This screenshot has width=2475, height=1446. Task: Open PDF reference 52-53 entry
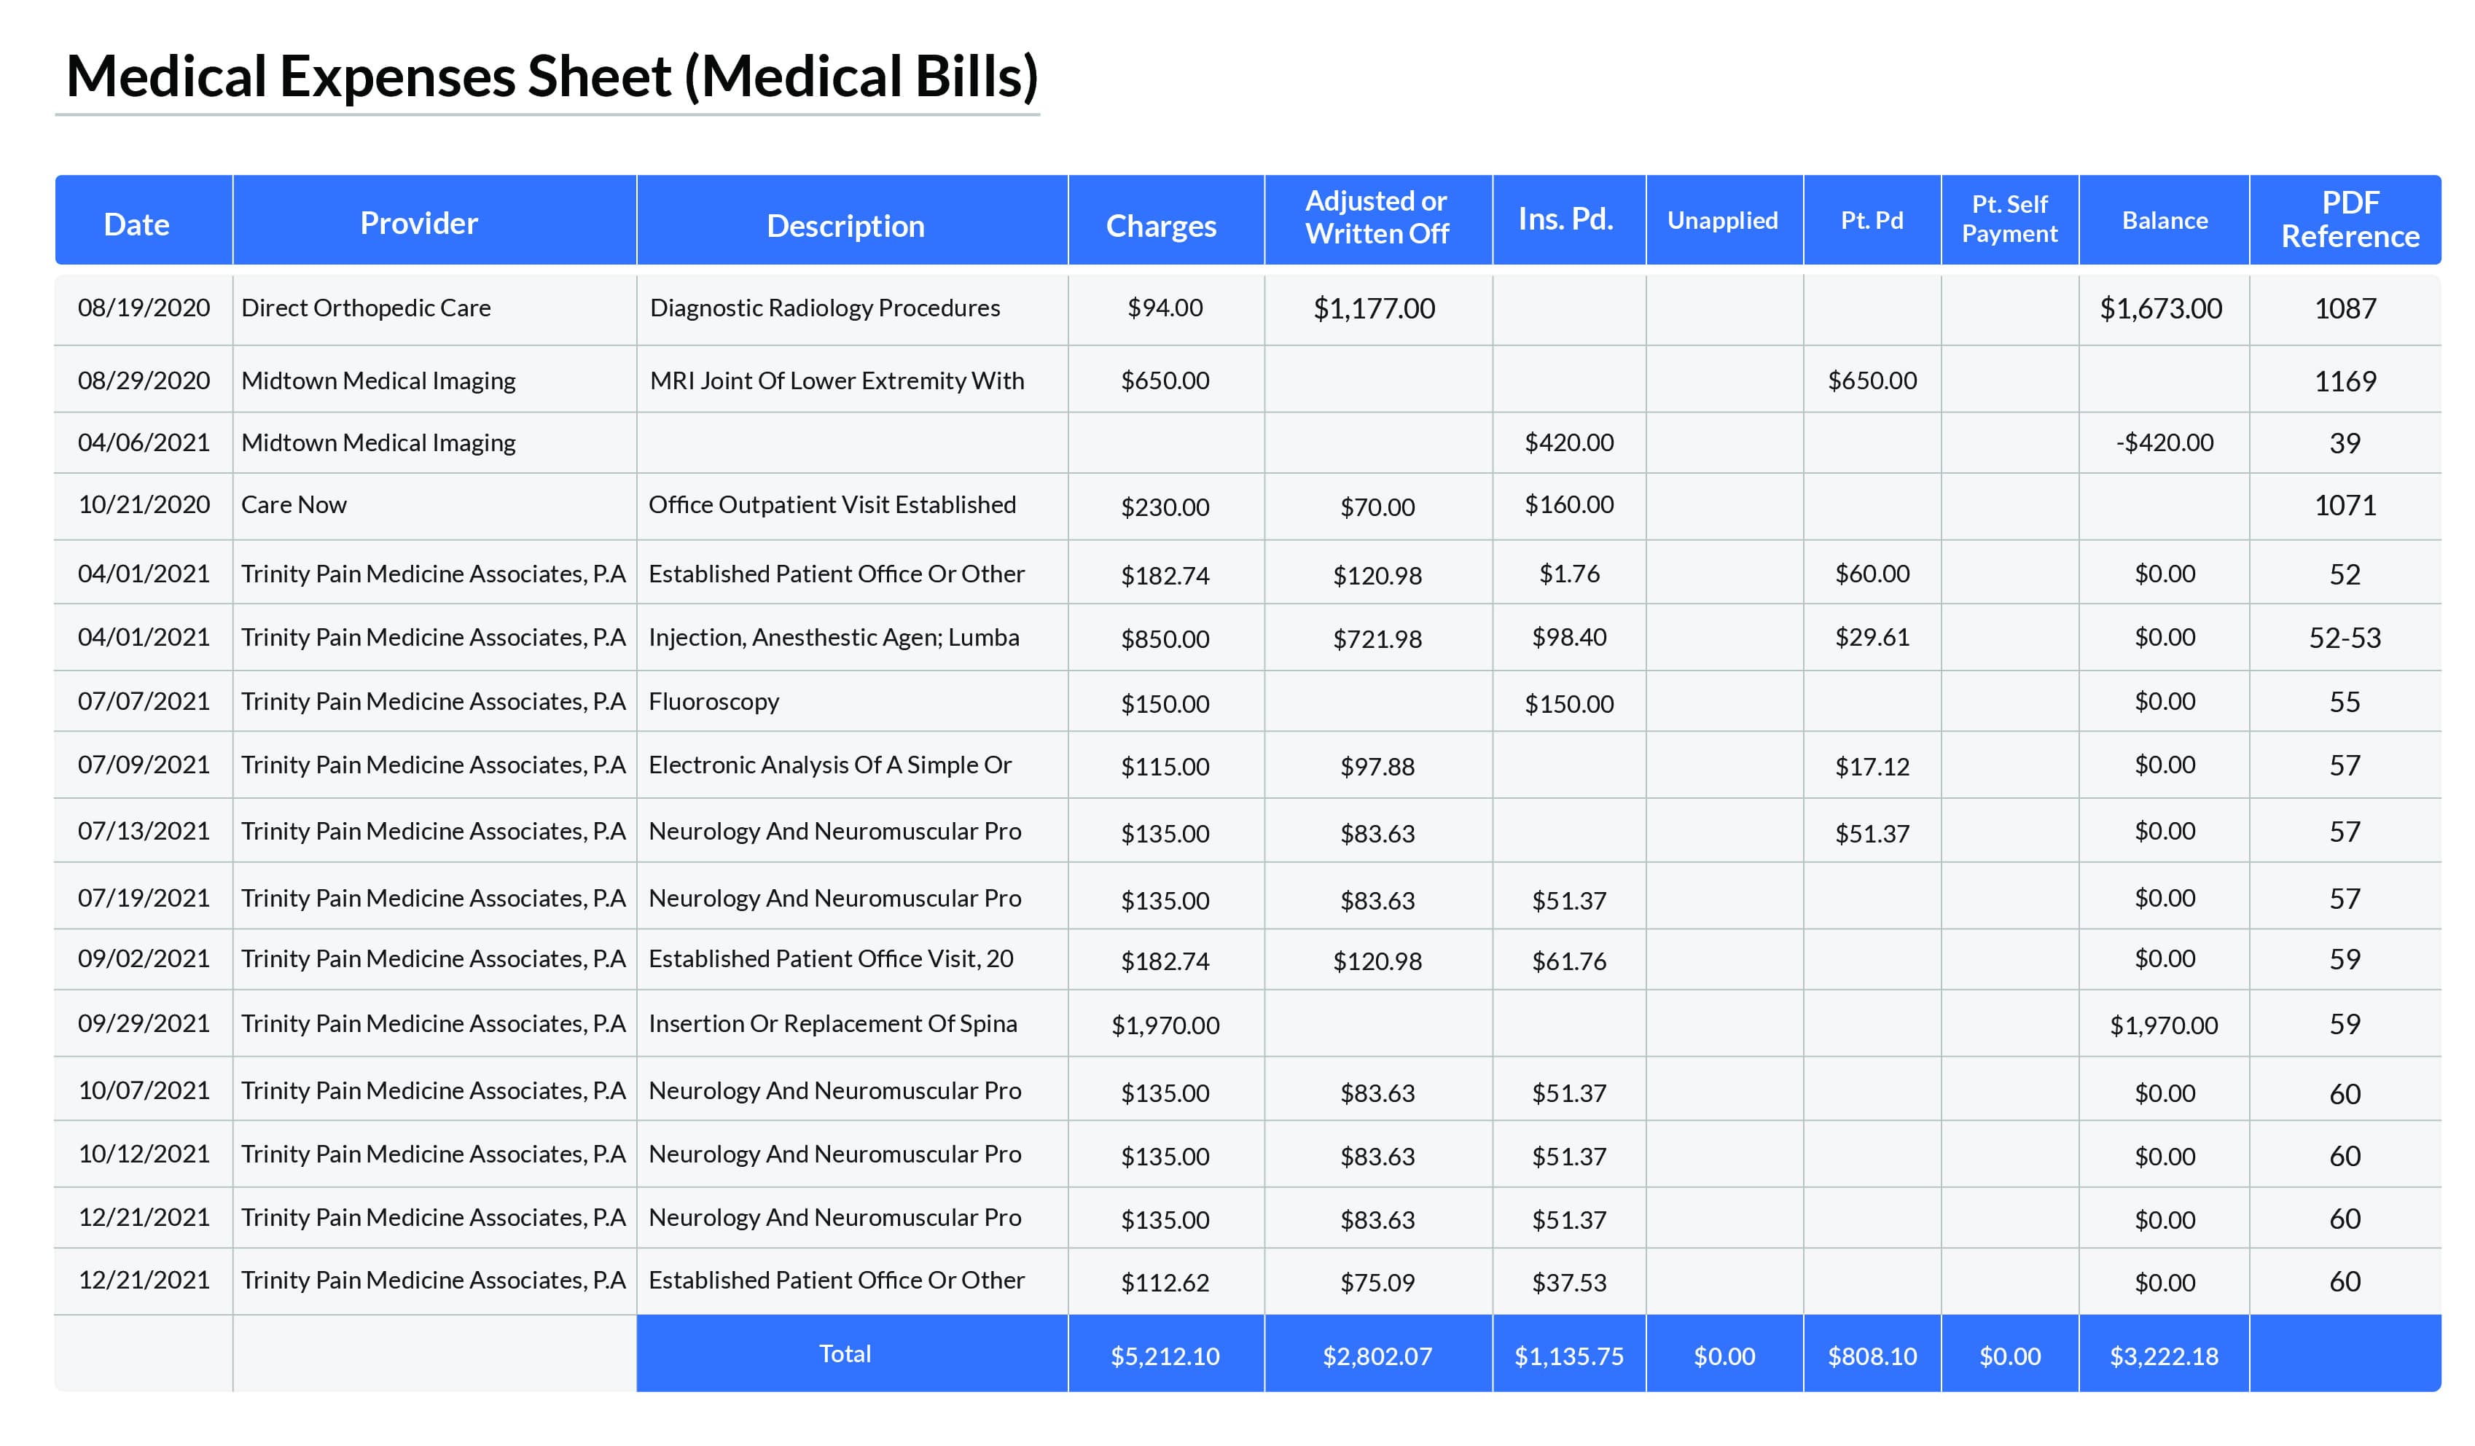(x=2345, y=638)
